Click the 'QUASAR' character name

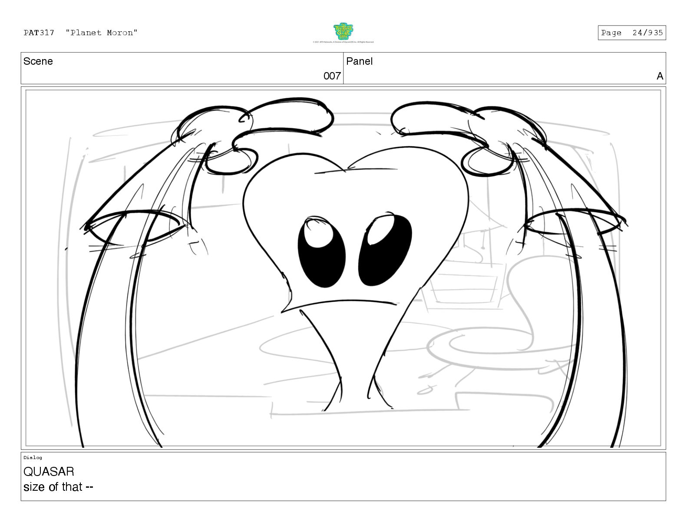pyautogui.click(x=49, y=471)
